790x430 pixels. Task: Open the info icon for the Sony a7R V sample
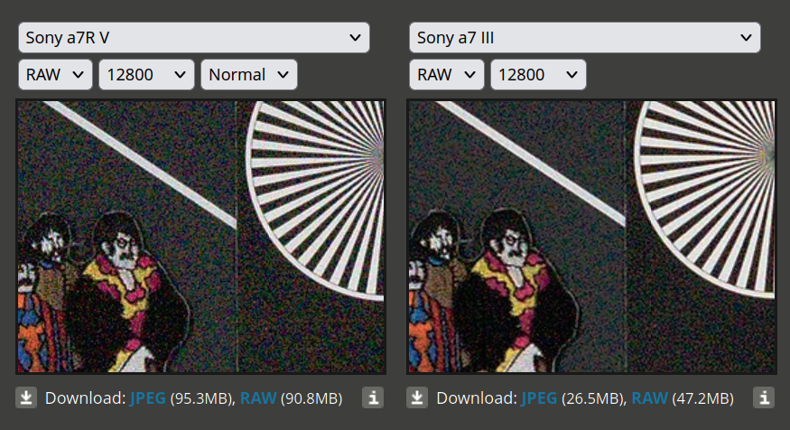point(373,397)
